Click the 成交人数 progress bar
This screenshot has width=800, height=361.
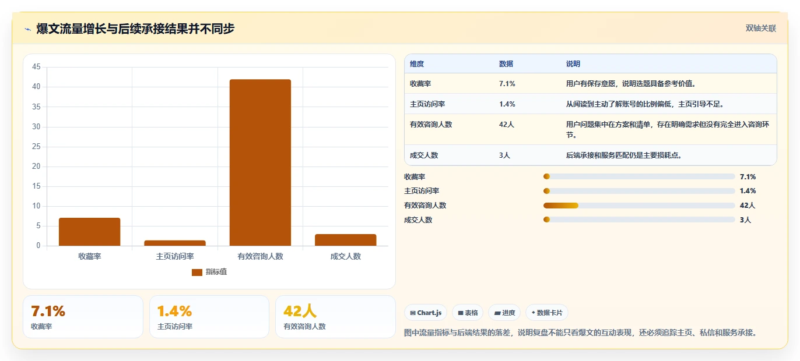tap(639, 220)
